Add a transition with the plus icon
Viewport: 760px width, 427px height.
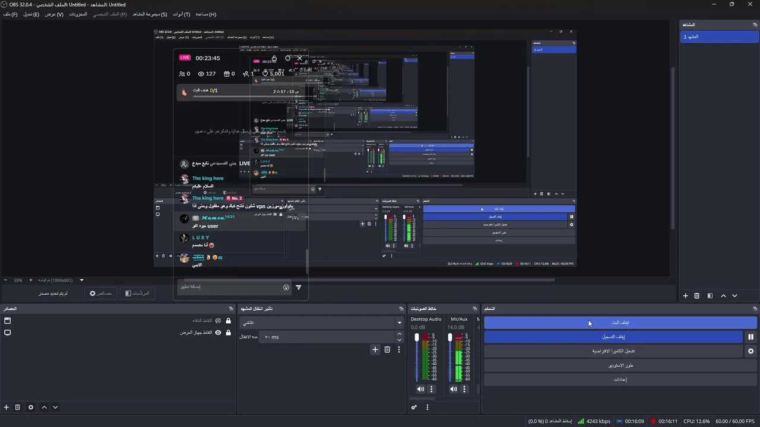tap(375, 350)
